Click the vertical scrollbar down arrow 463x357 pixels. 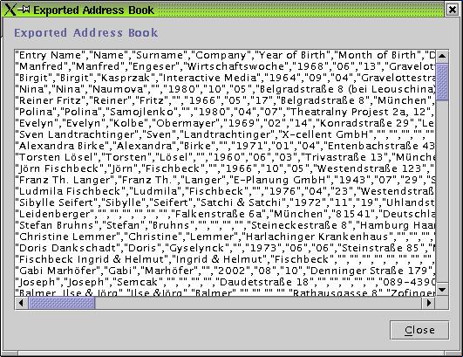(x=442, y=290)
